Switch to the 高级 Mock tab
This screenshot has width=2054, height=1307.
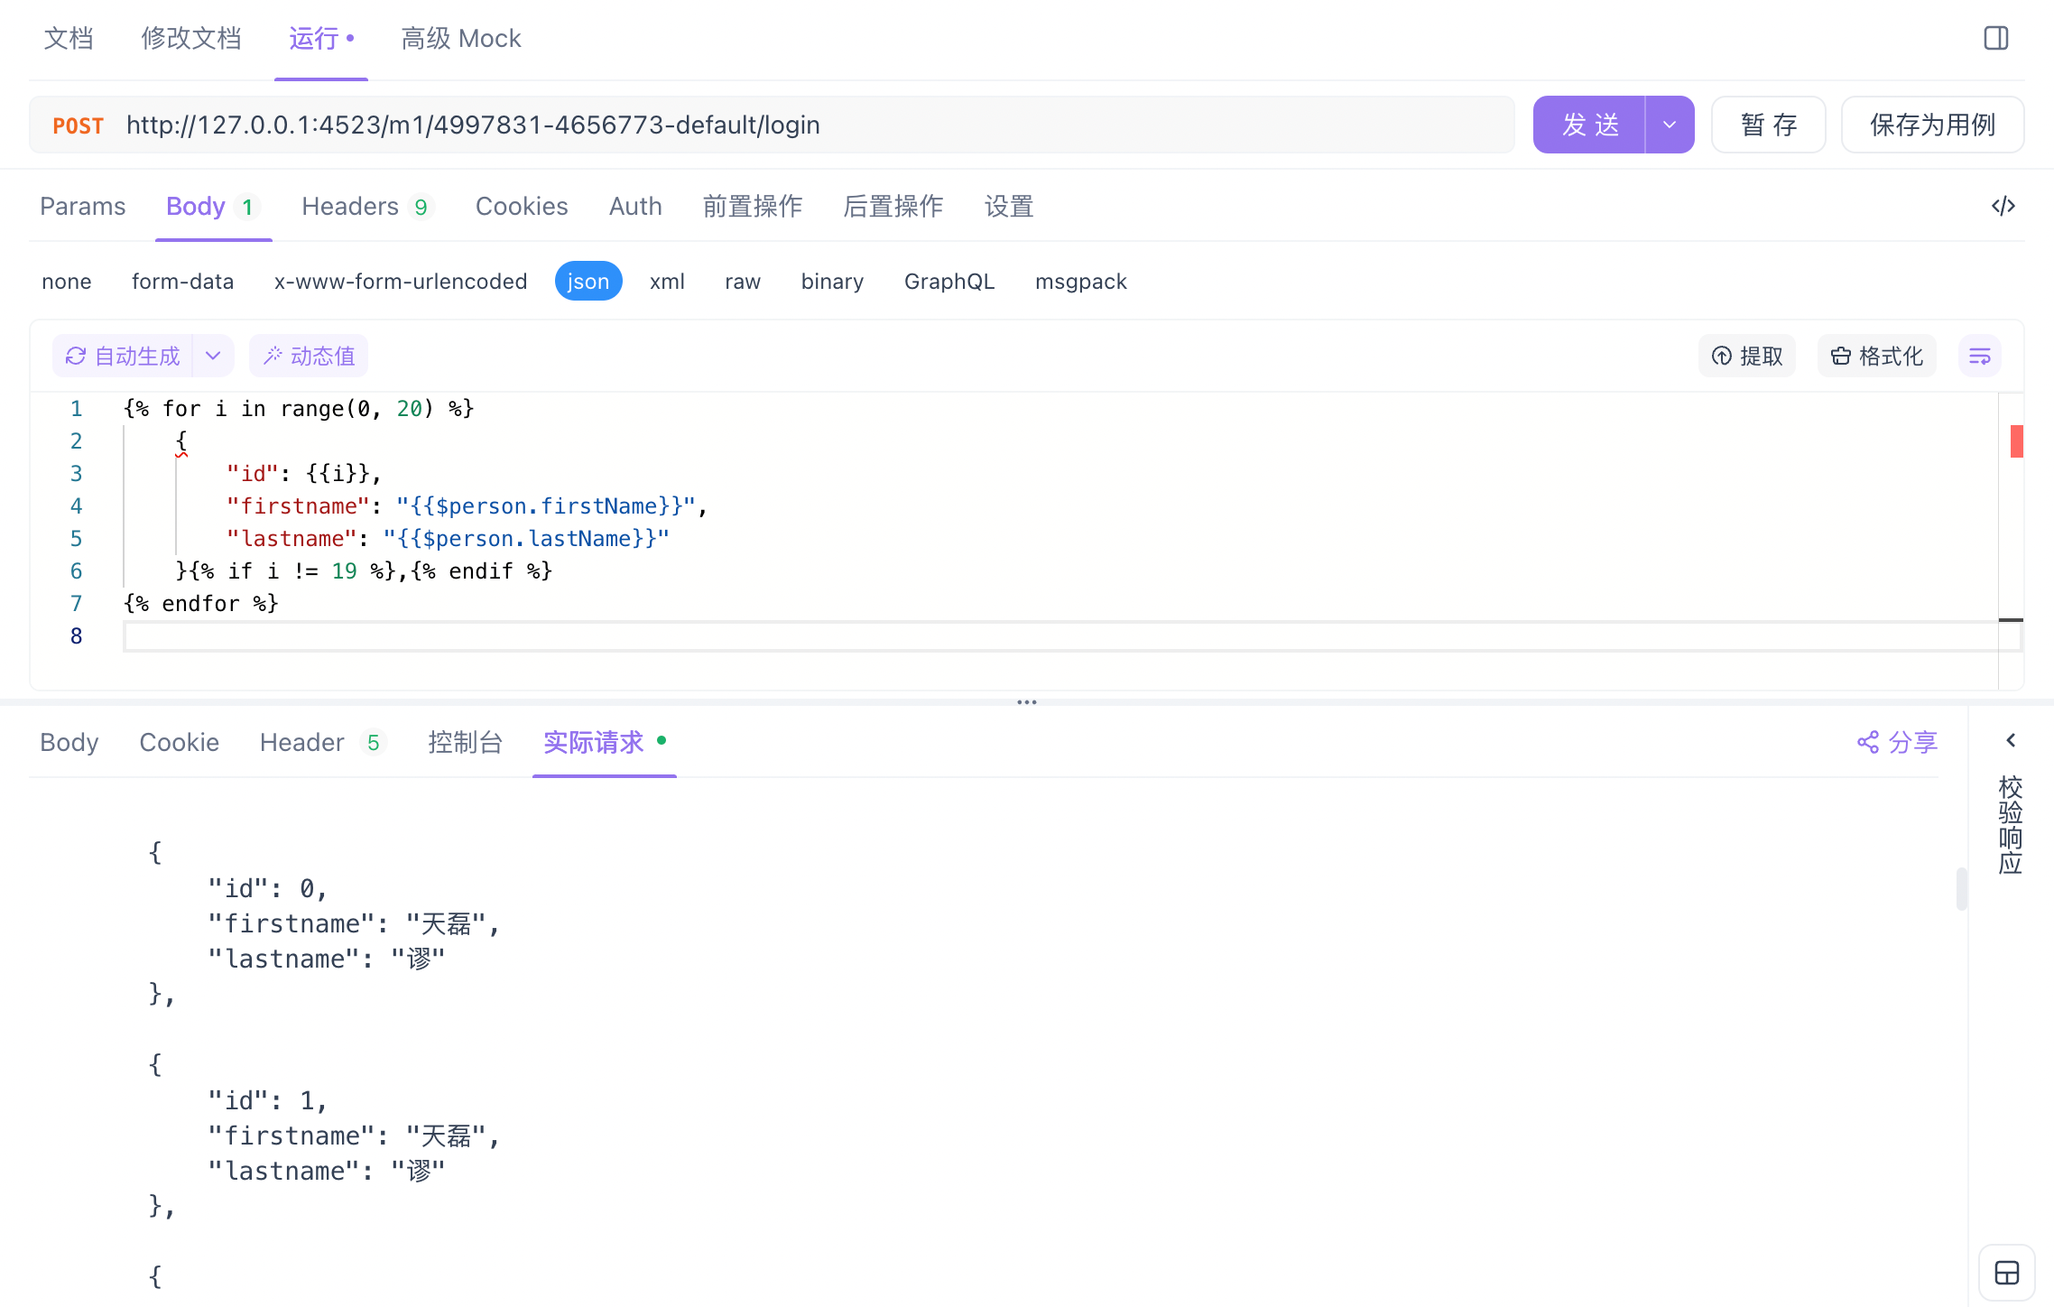point(460,38)
